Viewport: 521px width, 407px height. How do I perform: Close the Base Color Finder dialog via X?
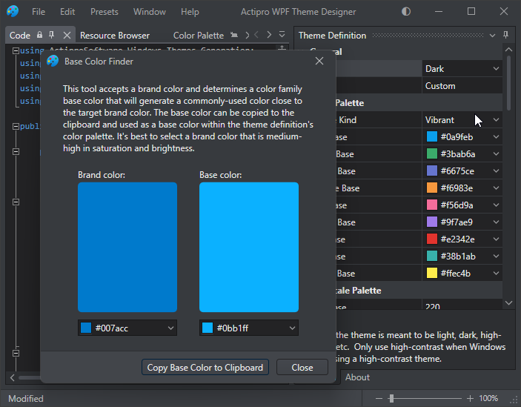(x=319, y=61)
